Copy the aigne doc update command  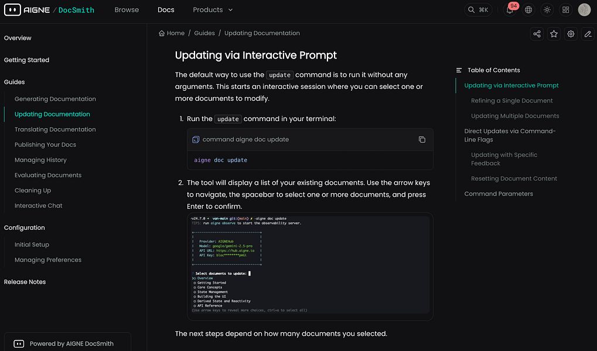tap(422, 140)
